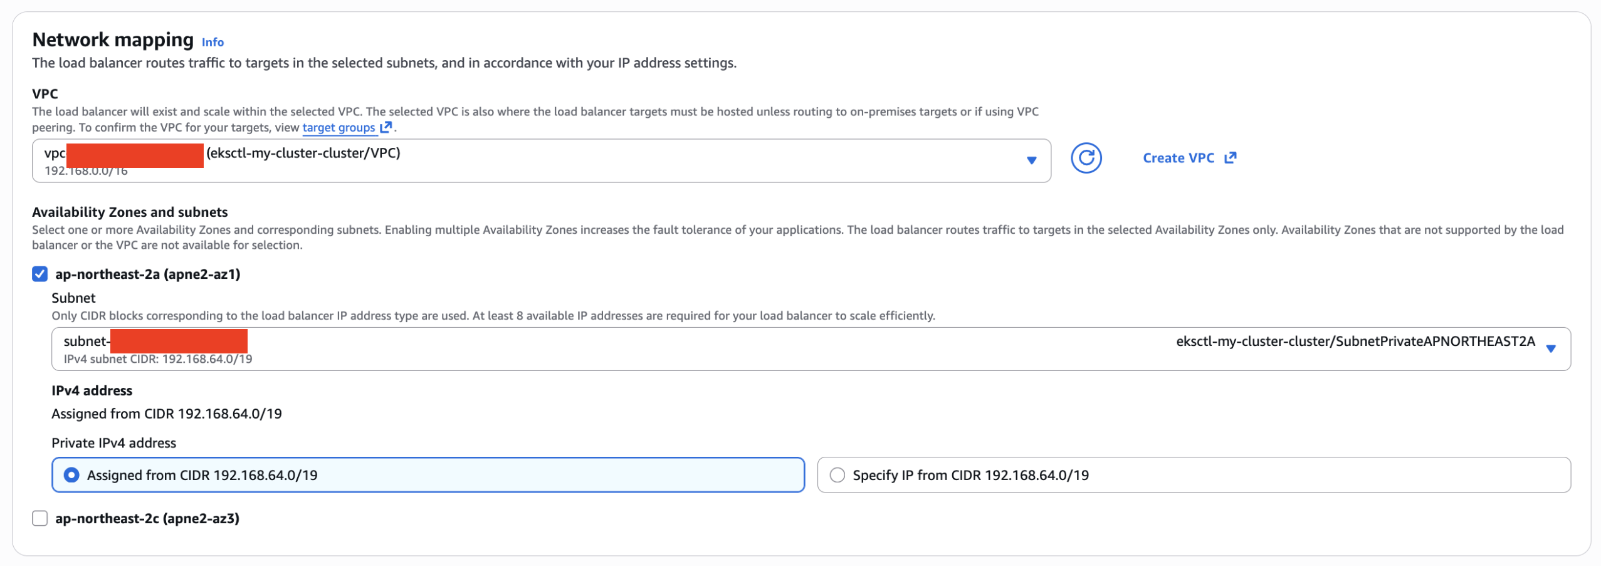
Task: Select the Specify IP from CIDR radio button
Action: (837, 476)
